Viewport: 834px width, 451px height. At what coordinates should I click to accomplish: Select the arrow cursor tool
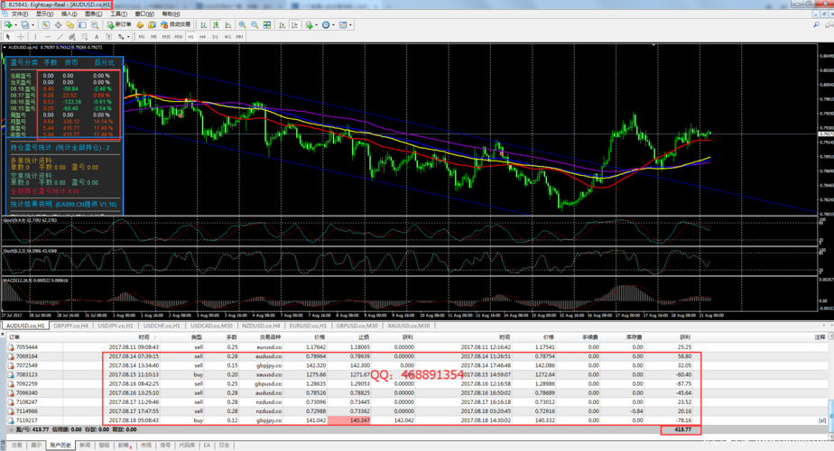[8, 37]
